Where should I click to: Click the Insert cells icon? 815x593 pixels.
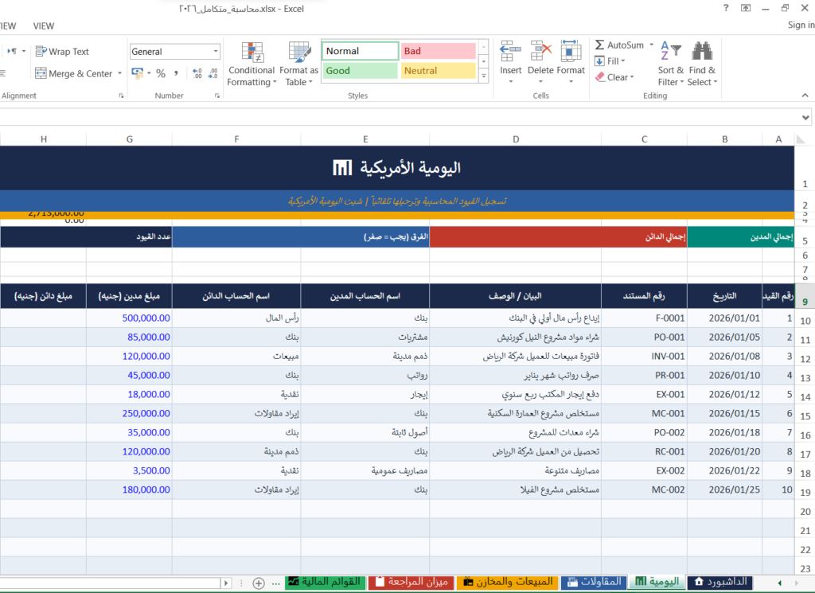coord(510,52)
